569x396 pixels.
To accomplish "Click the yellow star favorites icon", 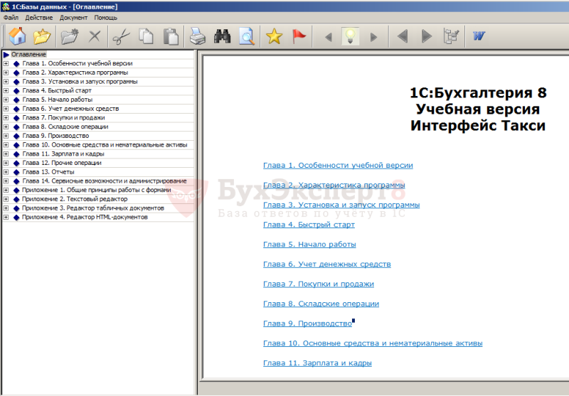I will click(x=274, y=36).
